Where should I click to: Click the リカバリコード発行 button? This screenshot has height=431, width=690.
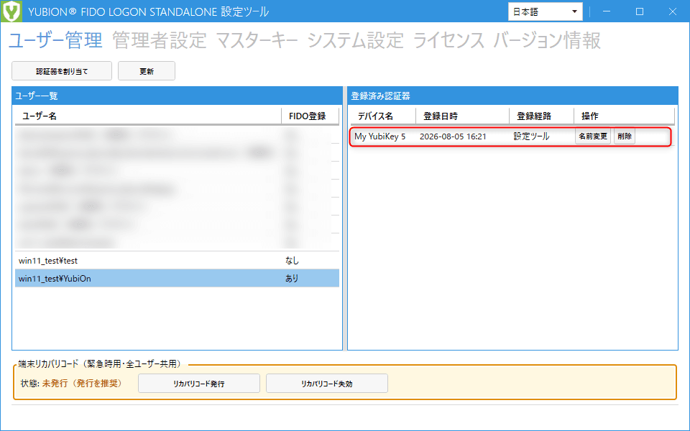click(x=199, y=384)
